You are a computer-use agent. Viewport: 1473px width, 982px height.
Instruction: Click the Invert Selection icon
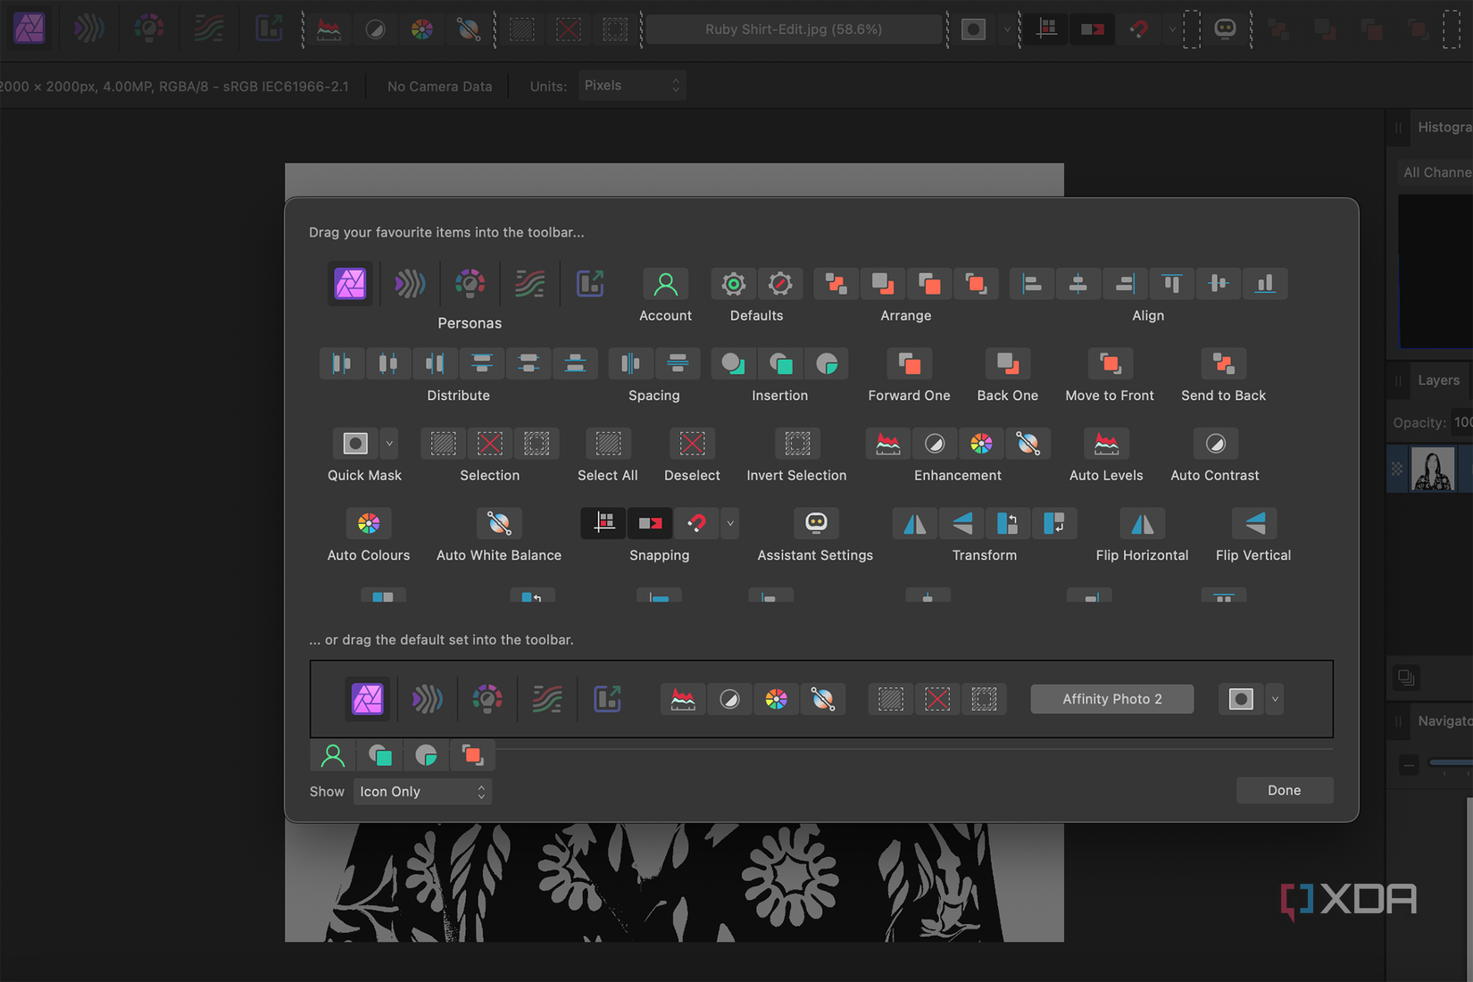click(797, 444)
